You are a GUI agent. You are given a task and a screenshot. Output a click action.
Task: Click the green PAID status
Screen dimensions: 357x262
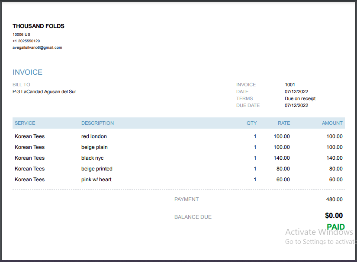click(x=336, y=227)
